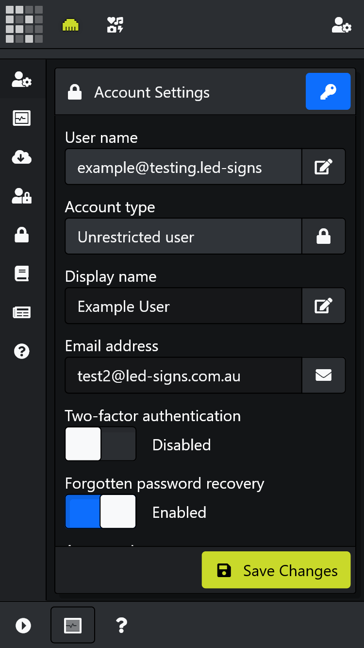This screenshot has height=648, width=364.
Task: Click the Email address input field
Action: (x=183, y=375)
